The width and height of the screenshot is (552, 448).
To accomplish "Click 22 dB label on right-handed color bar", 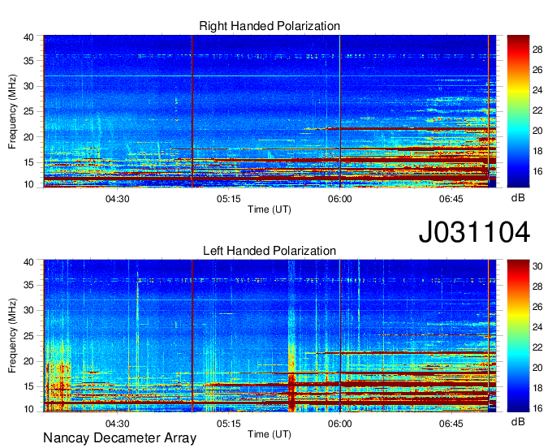I will [x=537, y=110].
